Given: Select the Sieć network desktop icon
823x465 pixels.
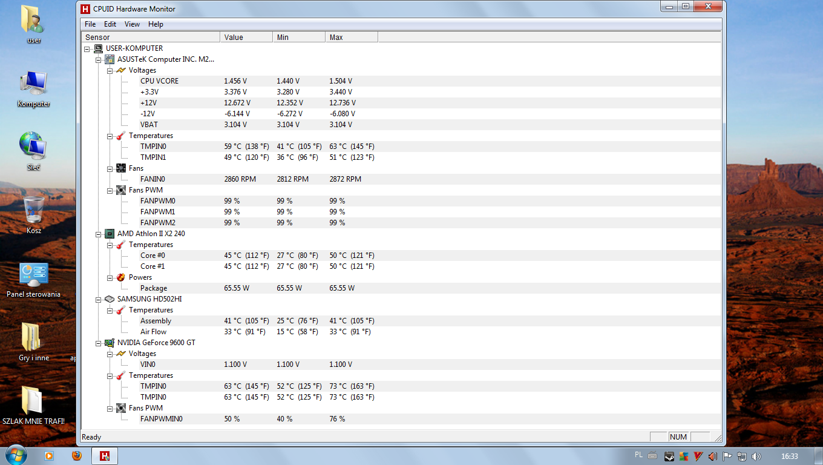Looking at the screenshot, I should (33, 151).
